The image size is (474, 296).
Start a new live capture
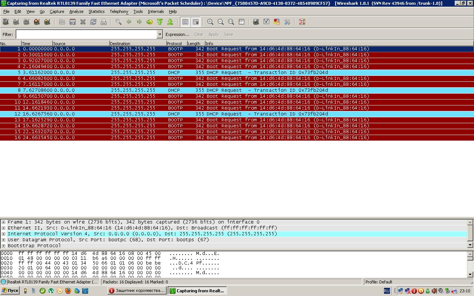coord(26,22)
